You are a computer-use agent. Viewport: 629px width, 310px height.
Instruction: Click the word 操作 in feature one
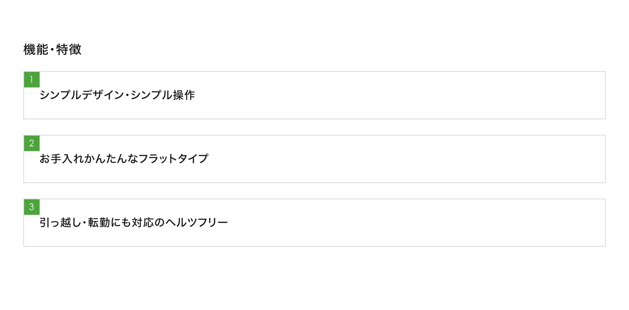(184, 95)
